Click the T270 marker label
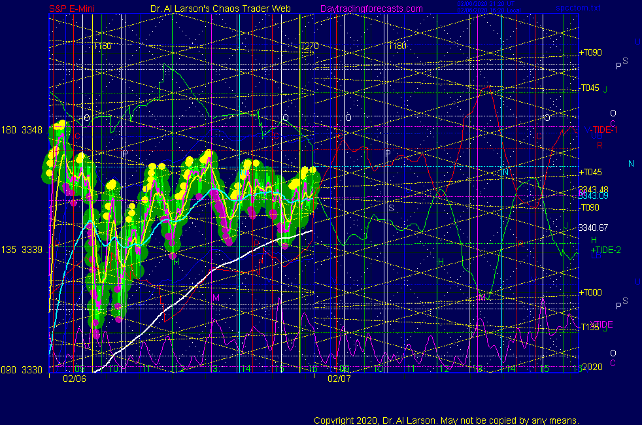This screenshot has height=425, width=642. pos(309,46)
